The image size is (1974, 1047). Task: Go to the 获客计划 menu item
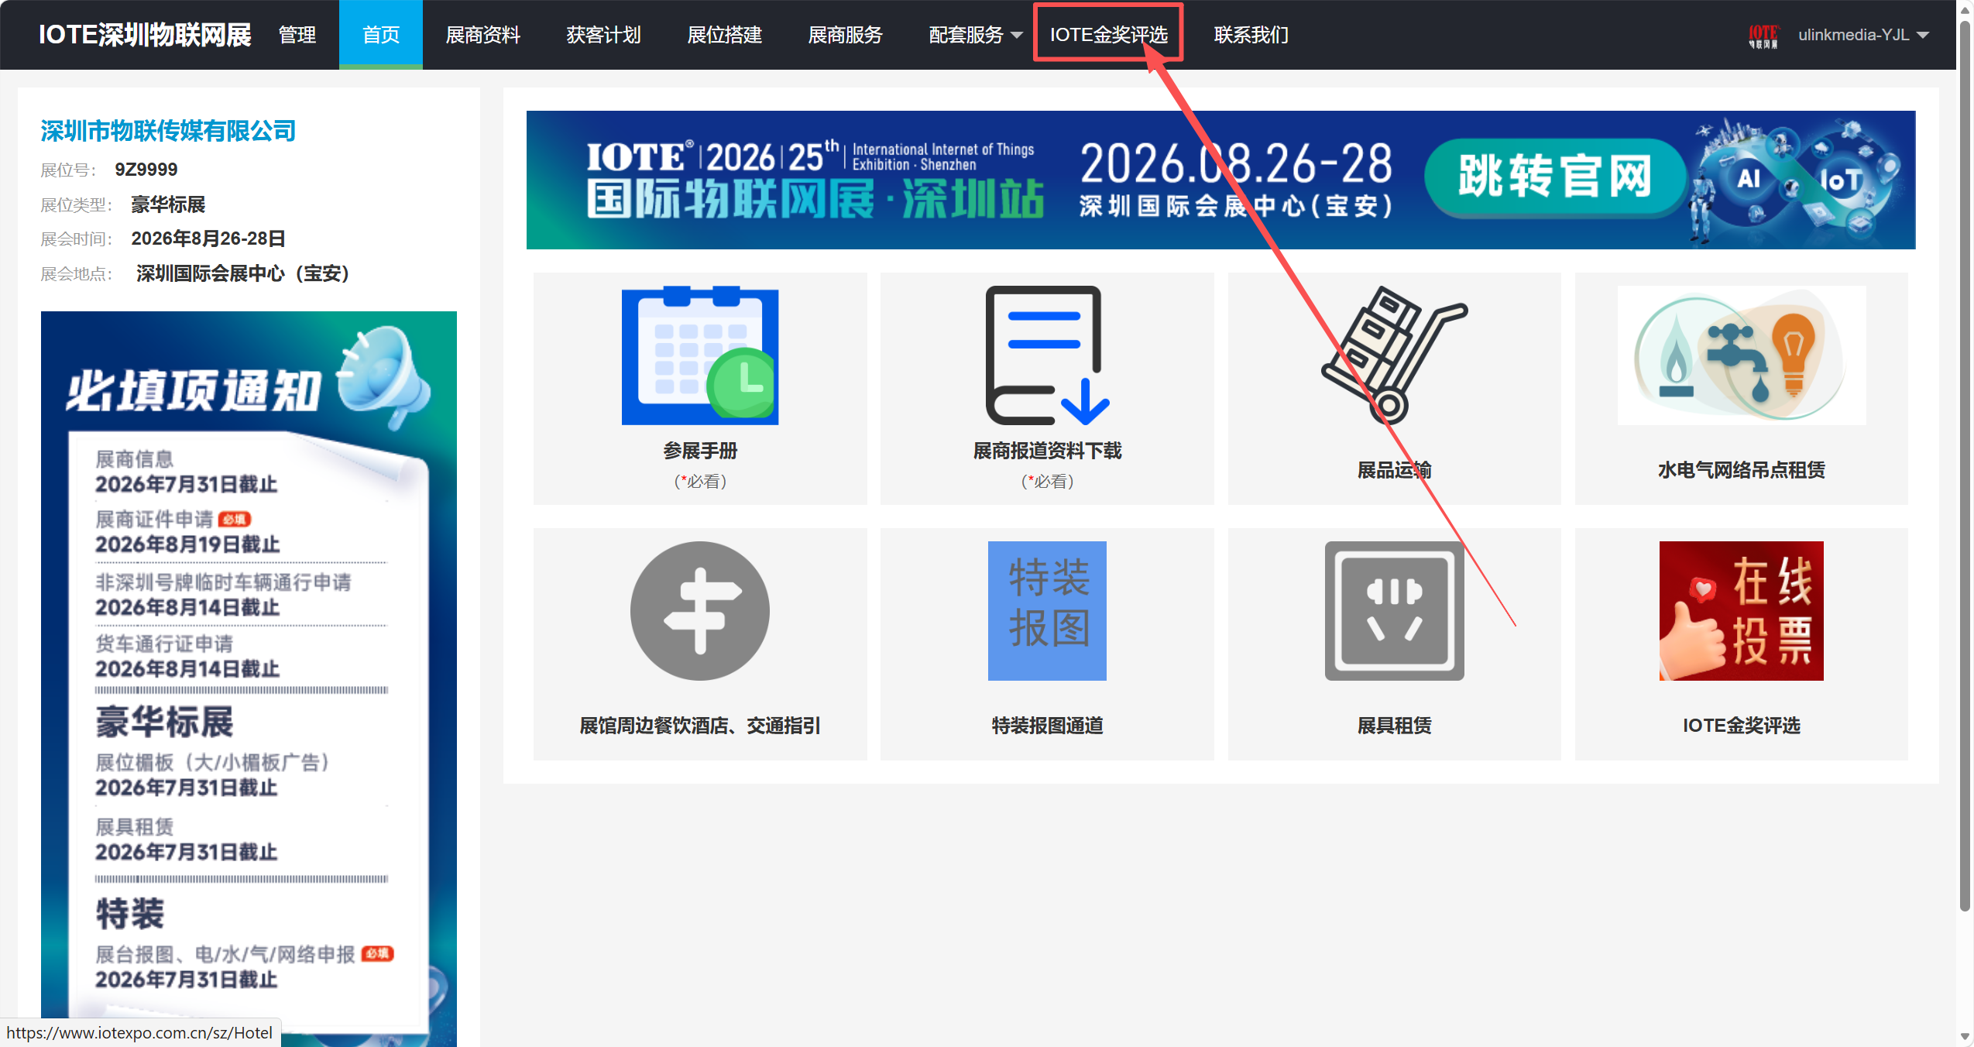pos(603,36)
